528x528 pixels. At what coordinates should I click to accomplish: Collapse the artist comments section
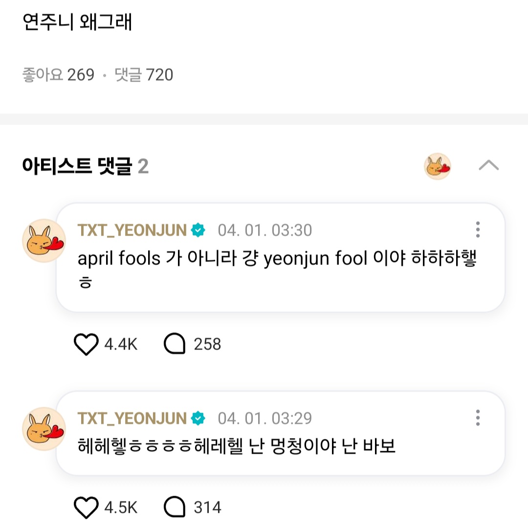[488, 165]
